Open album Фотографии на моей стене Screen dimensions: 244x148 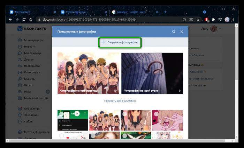pos(152,73)
